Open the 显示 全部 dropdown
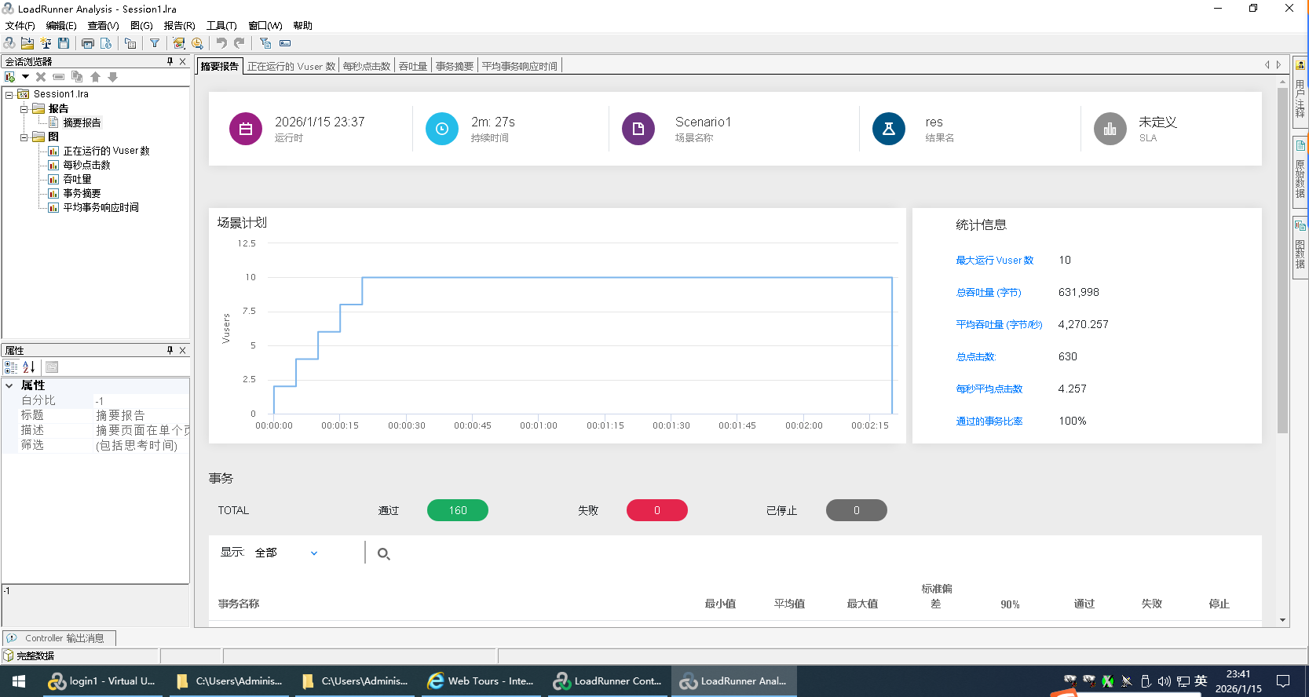The height and width of the screenshot is (697, 1309). click(314, 553)
